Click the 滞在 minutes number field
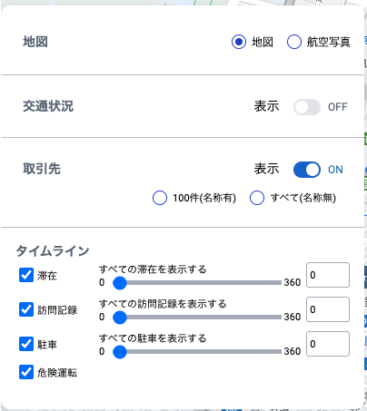Screen dimensions: 367x411 point(328,275)
